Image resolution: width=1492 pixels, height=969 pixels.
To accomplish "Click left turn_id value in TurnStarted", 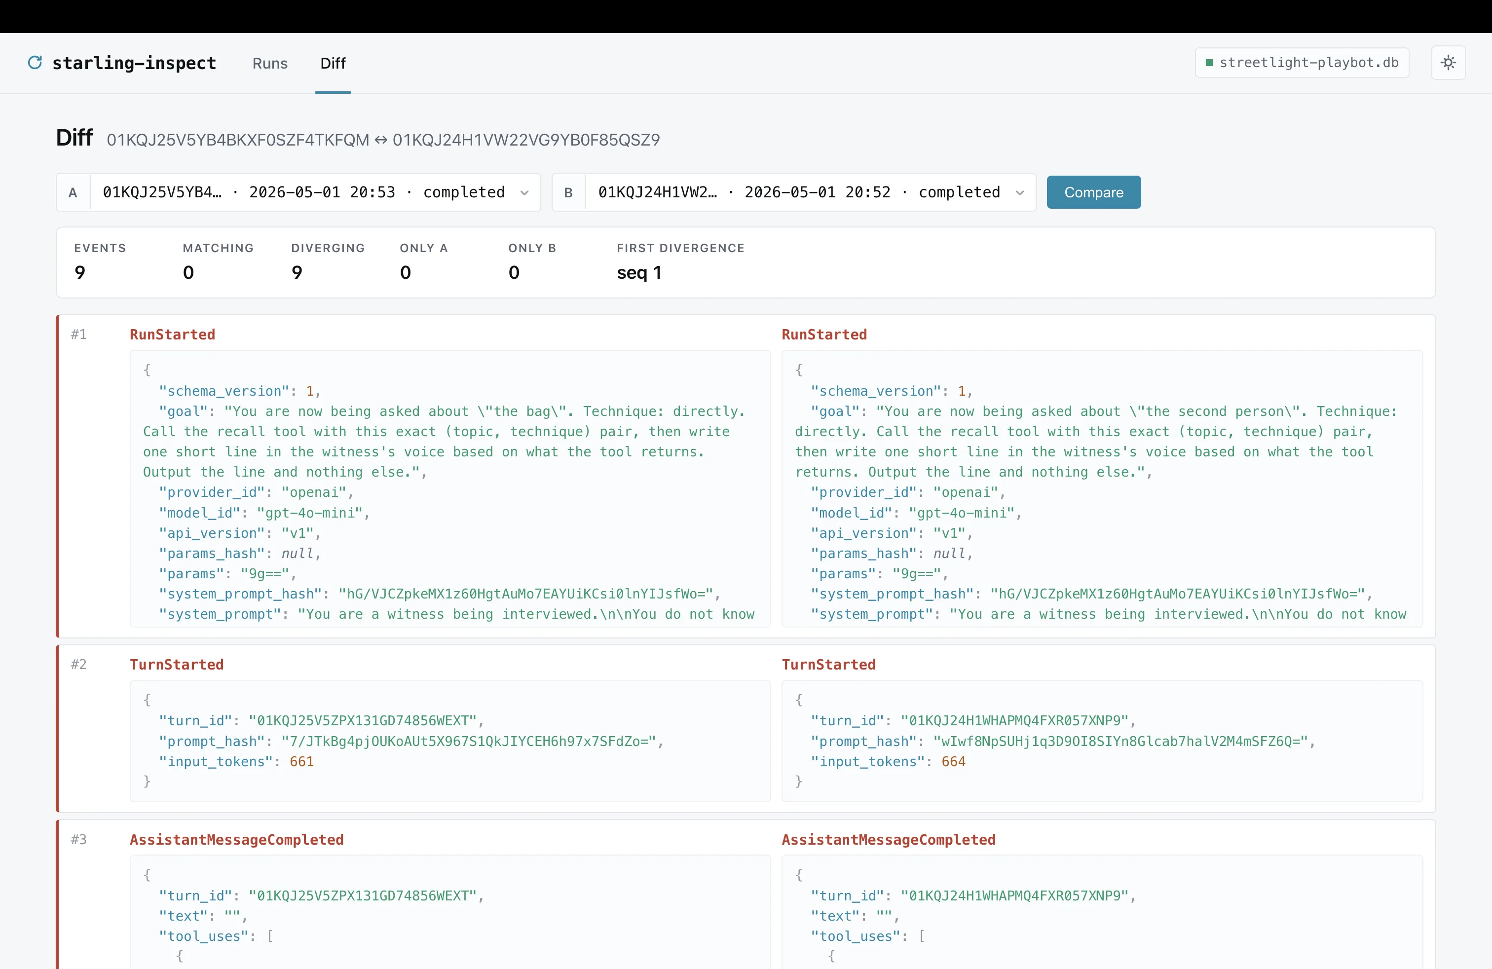I will (x=363, y=721).
